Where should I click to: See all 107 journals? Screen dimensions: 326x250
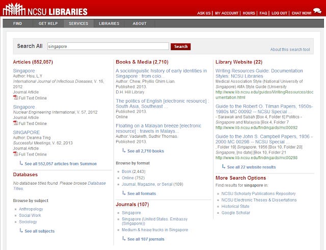(x=146, y=239)
